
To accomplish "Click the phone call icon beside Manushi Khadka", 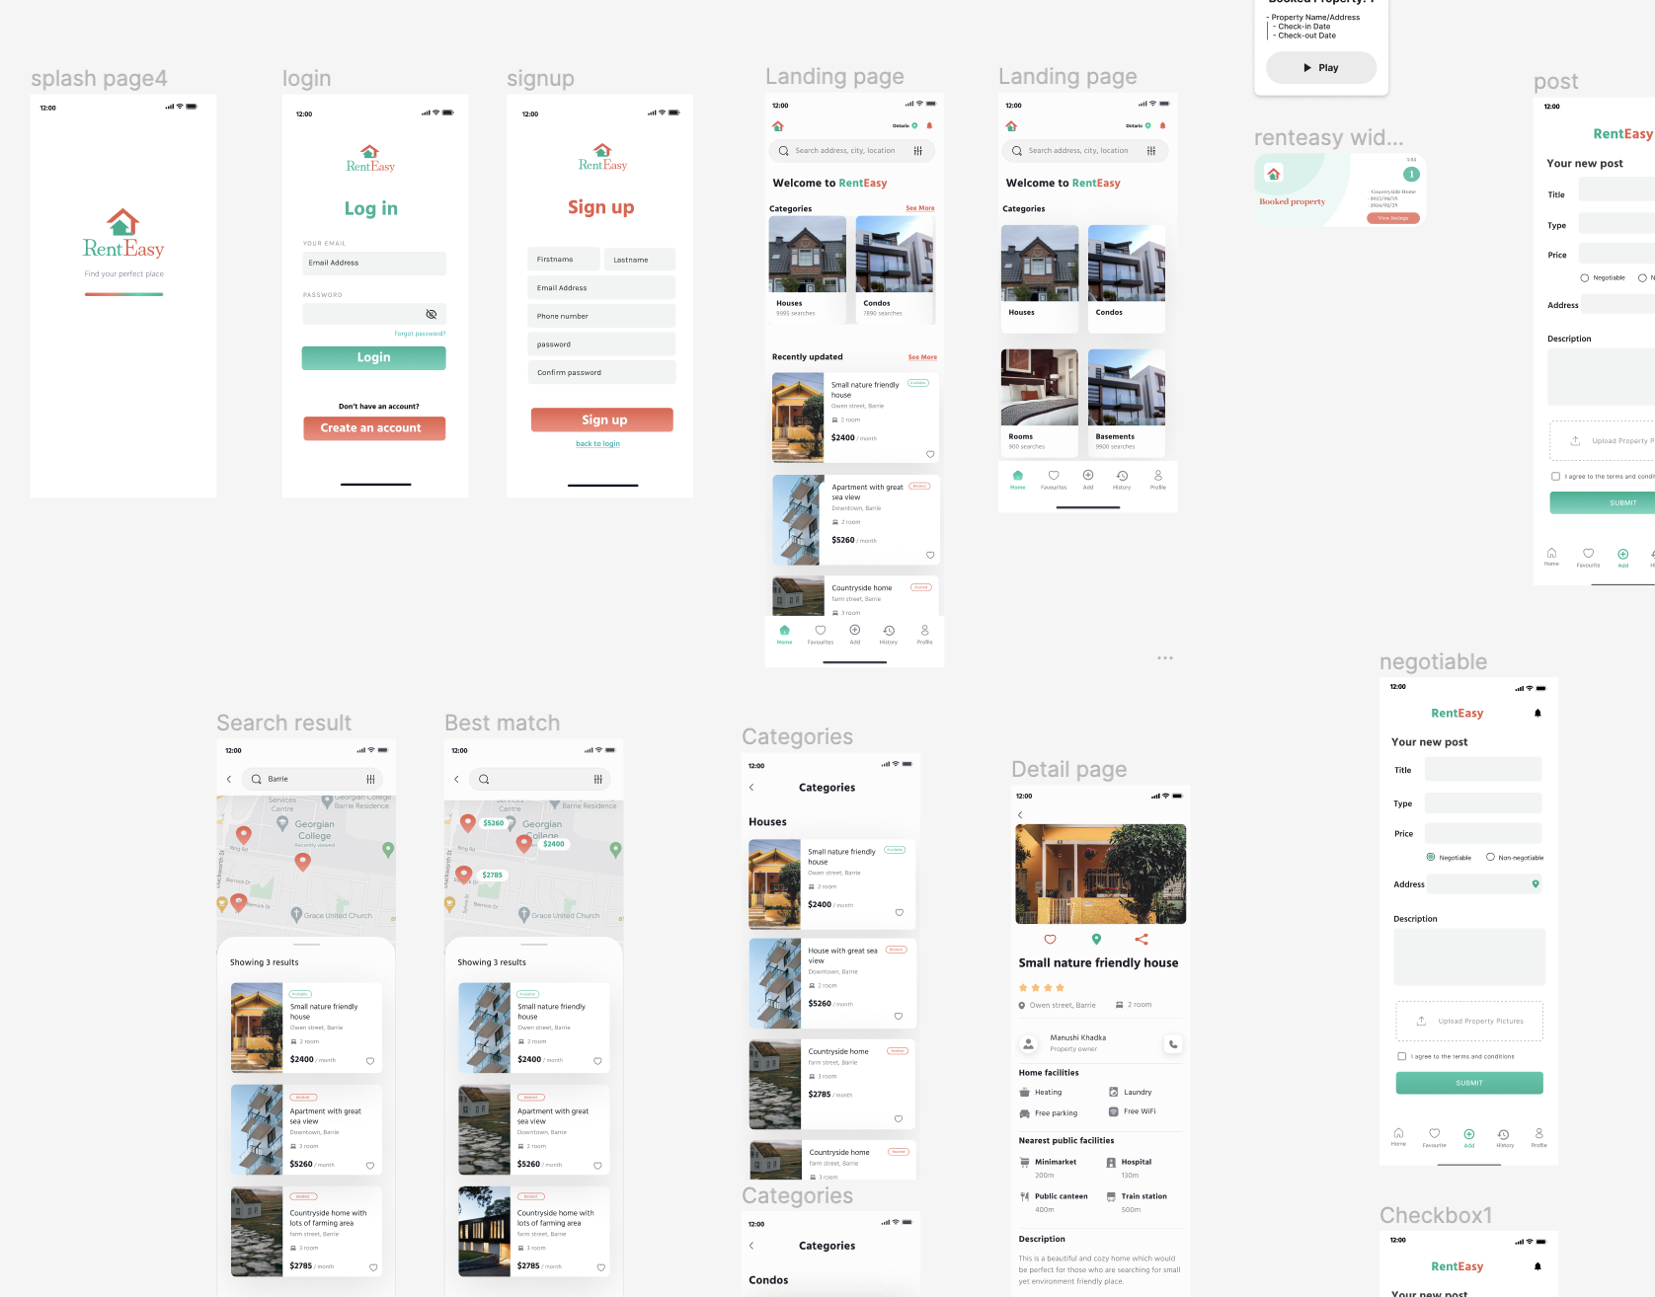I will [1172, 1043].
